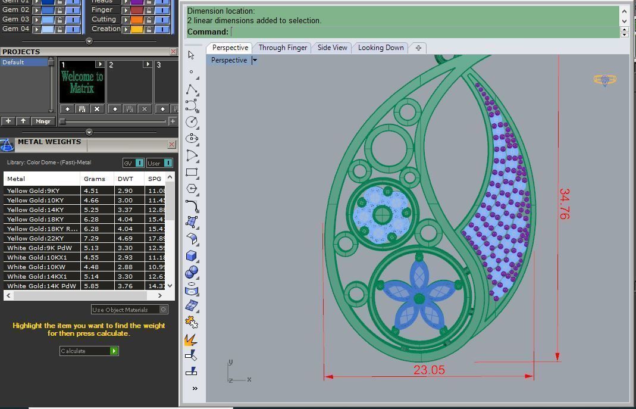Viewport: 636px width, 409px height.
Task: Choose the Fillet curves tool
Action: click(192, 206)
